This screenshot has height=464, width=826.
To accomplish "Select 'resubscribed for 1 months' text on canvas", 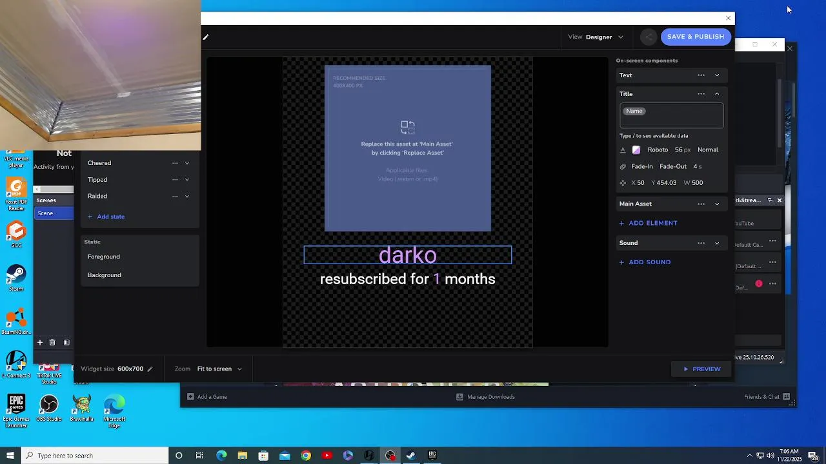I will click(x=408, y=279).
